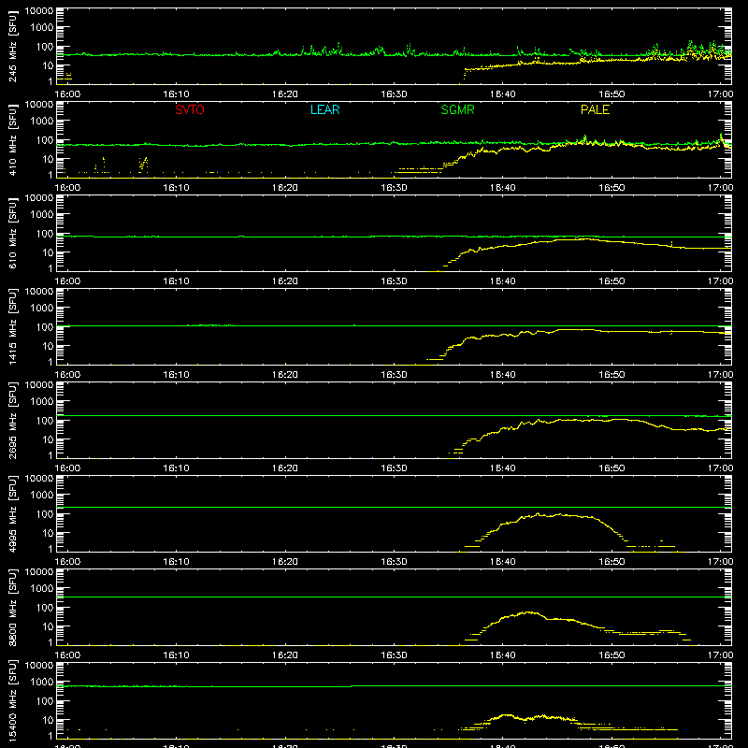Select the 610 MHz [SFU] axis title

tap(13, 235)
